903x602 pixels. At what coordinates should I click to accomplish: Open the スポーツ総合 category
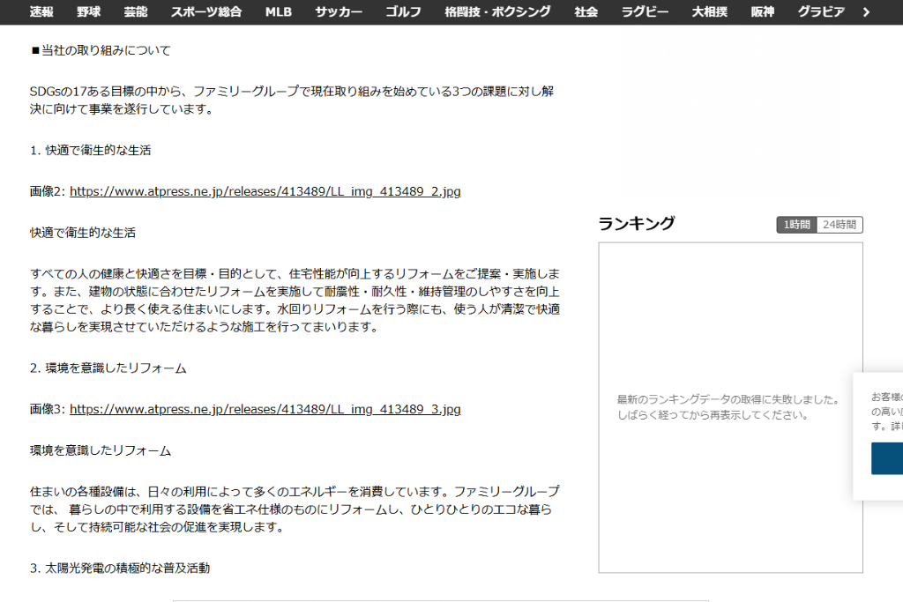(206, 11)
